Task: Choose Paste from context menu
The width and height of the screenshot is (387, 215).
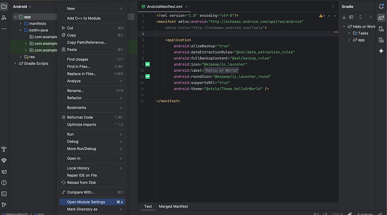Action: 92,50
